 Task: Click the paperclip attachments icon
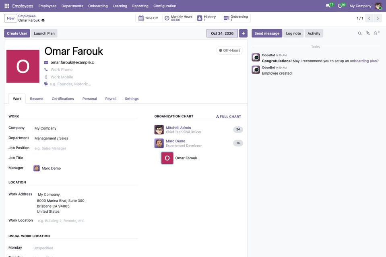(x=367, y=33)
